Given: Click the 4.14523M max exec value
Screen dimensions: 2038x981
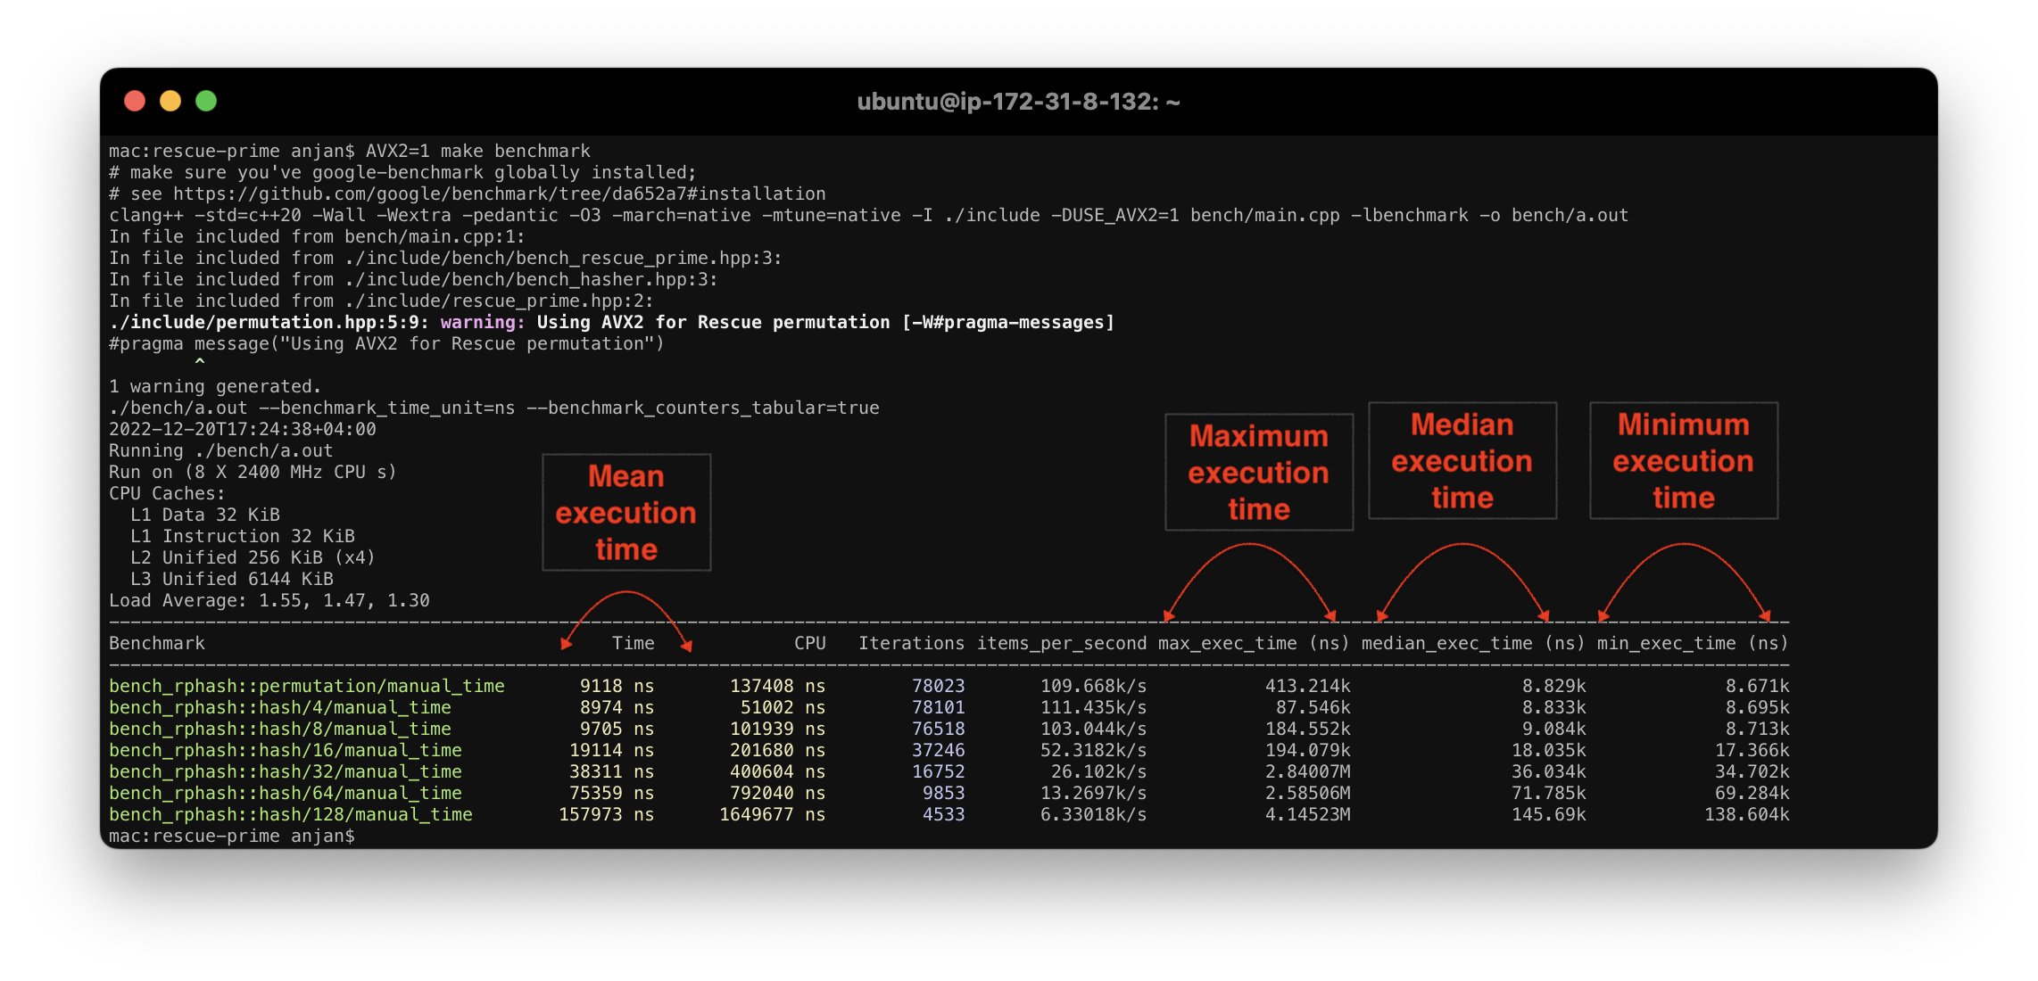Looking at the screenshot, I should coord(1307,814).
